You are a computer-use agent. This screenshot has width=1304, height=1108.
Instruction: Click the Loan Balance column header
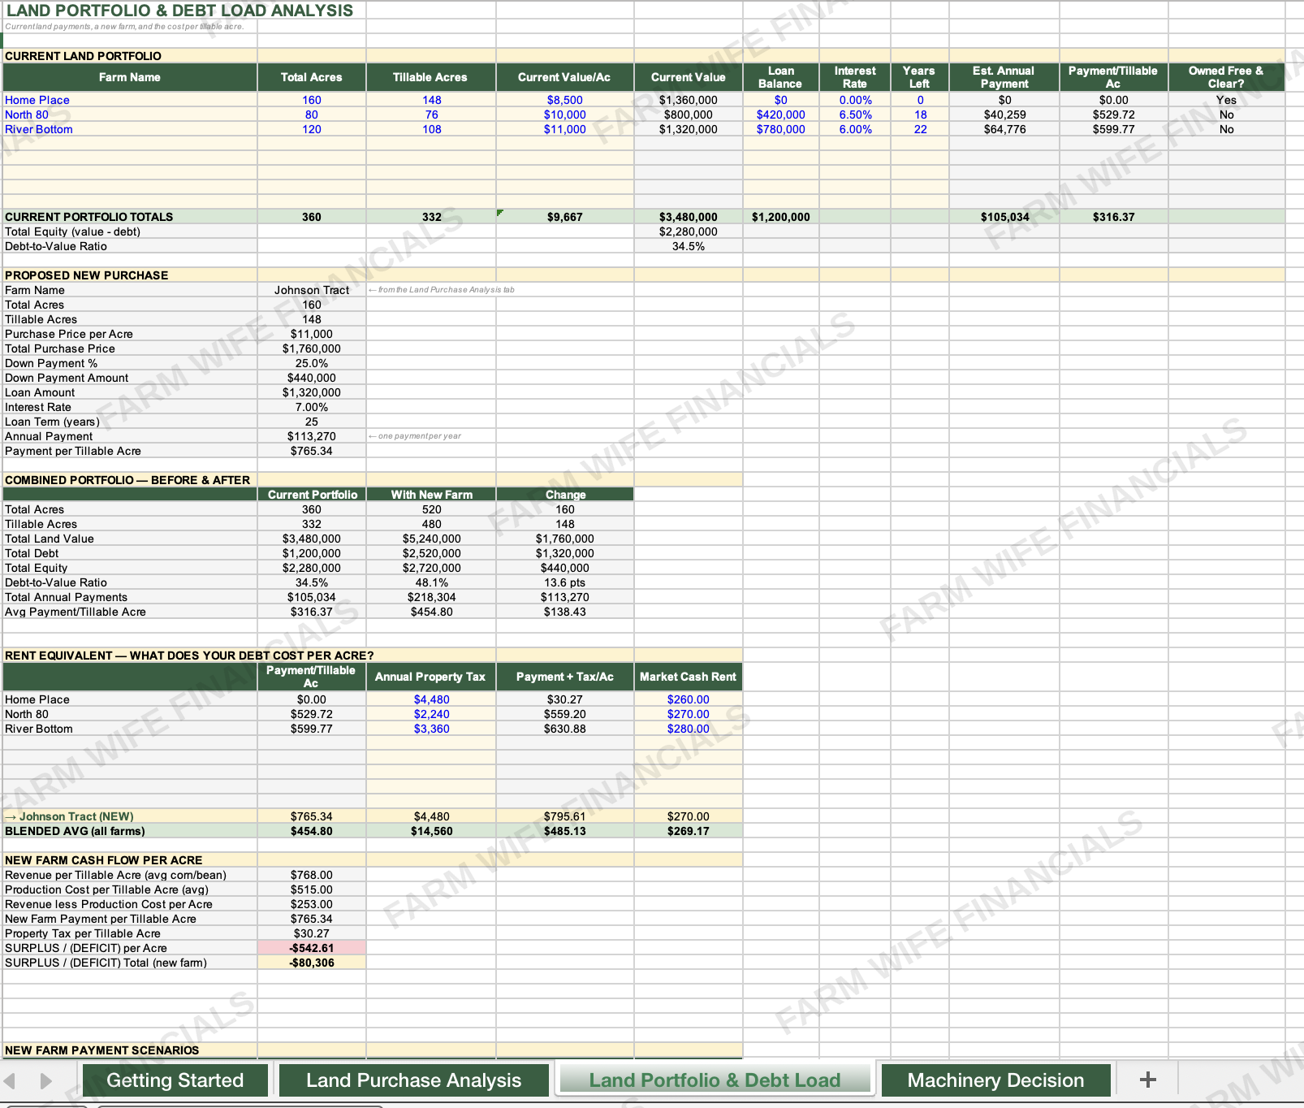pos(780,77)
